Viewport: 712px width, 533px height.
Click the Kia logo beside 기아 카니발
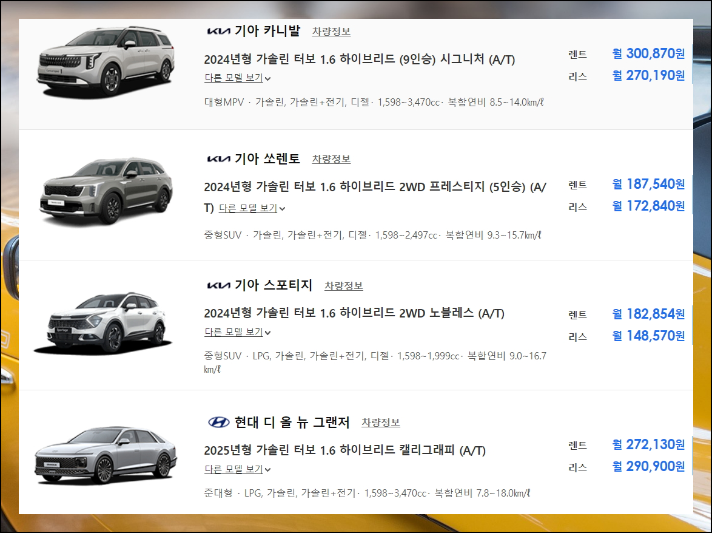click(219, 31)
